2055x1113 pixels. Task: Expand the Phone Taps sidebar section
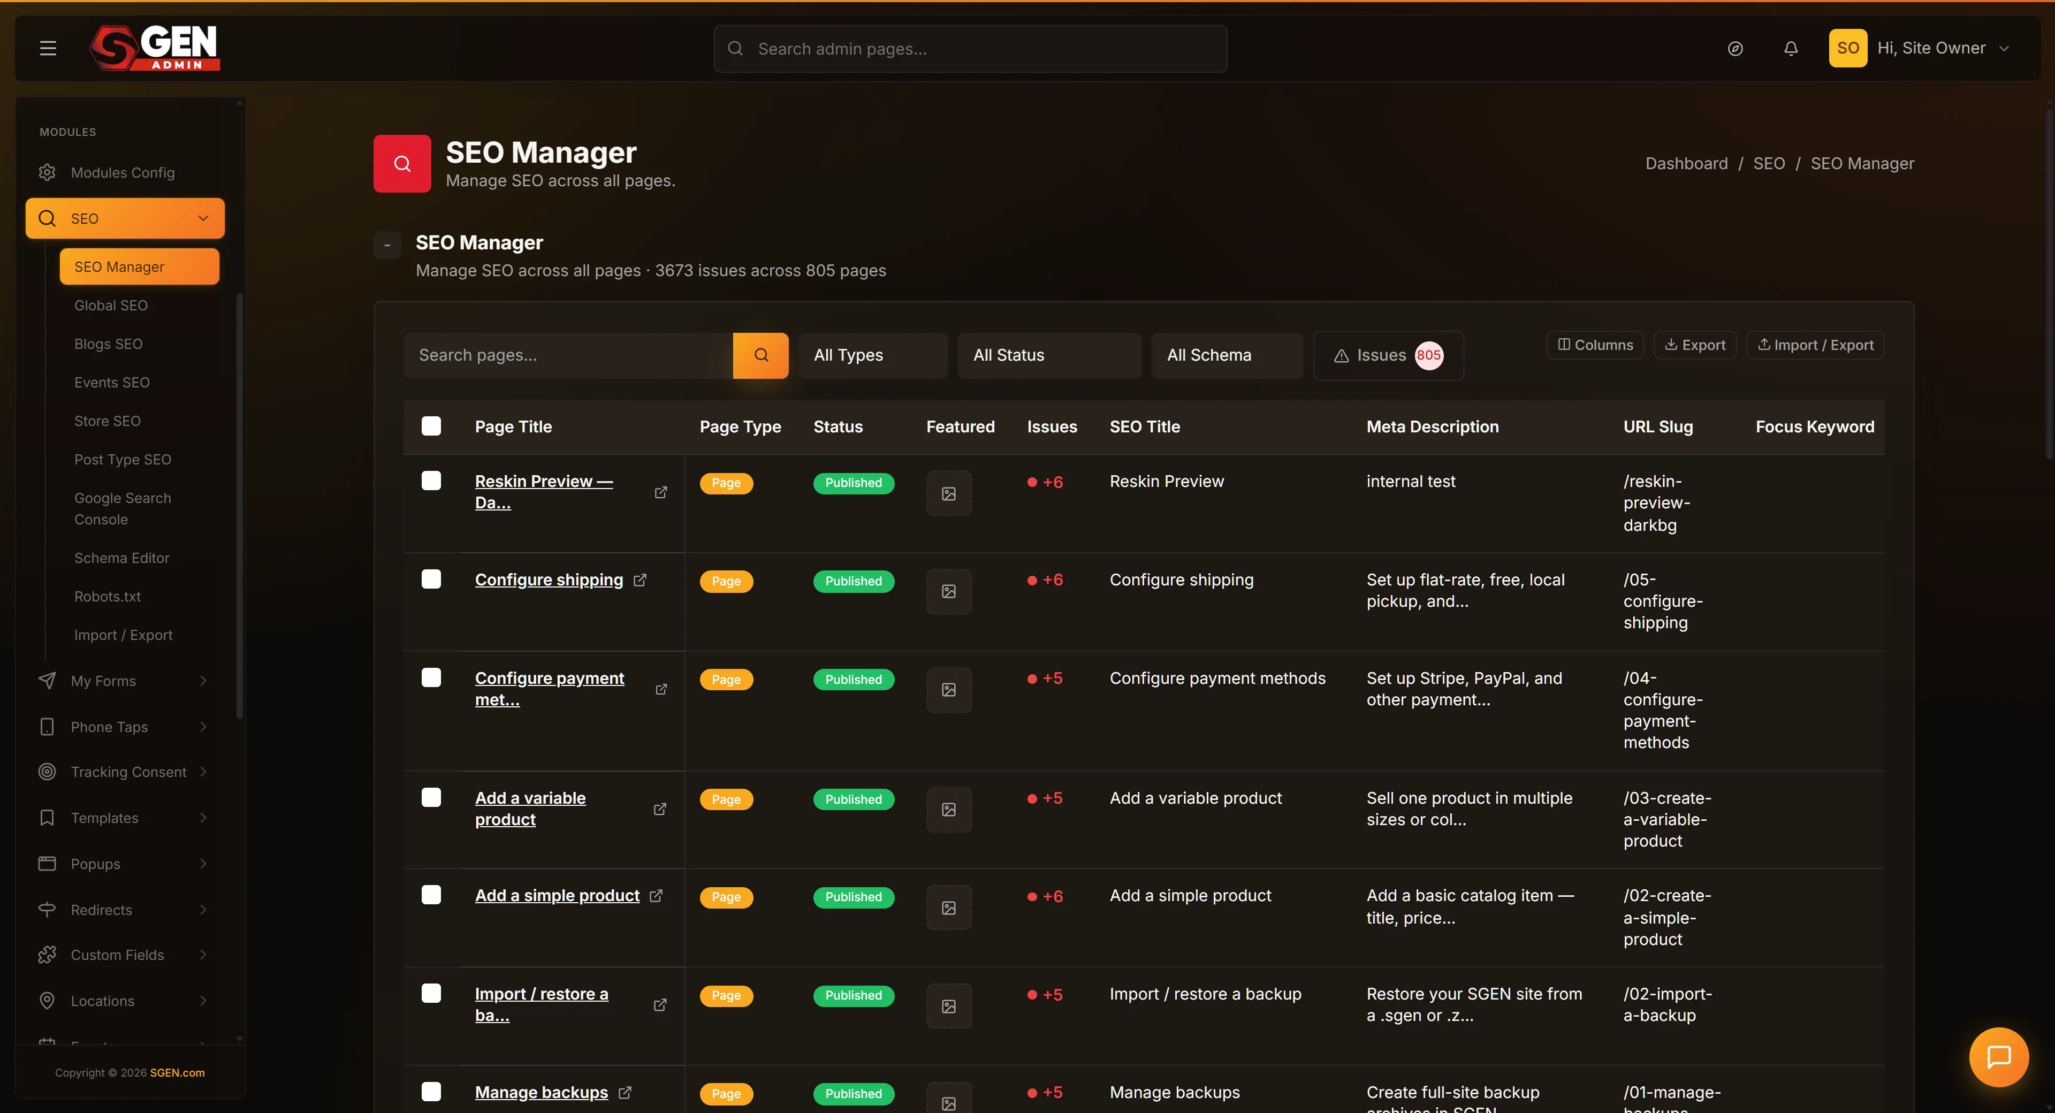[x=125, y=727]
